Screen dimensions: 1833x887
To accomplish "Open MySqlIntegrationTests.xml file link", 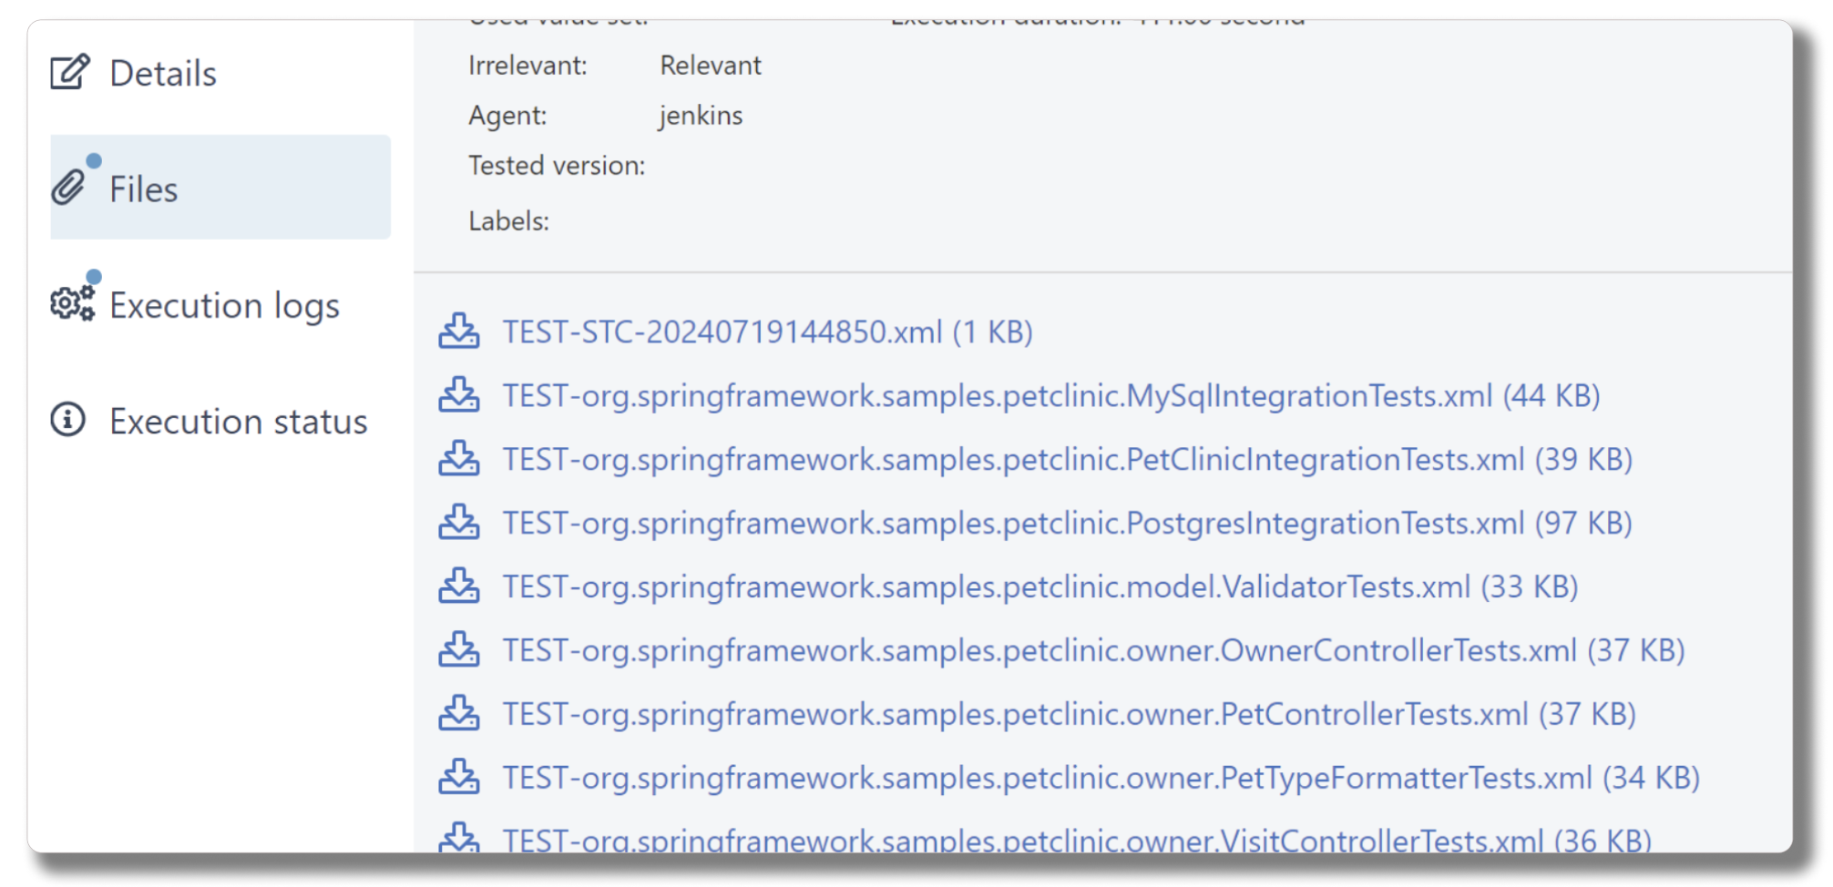I will 1050,396.
